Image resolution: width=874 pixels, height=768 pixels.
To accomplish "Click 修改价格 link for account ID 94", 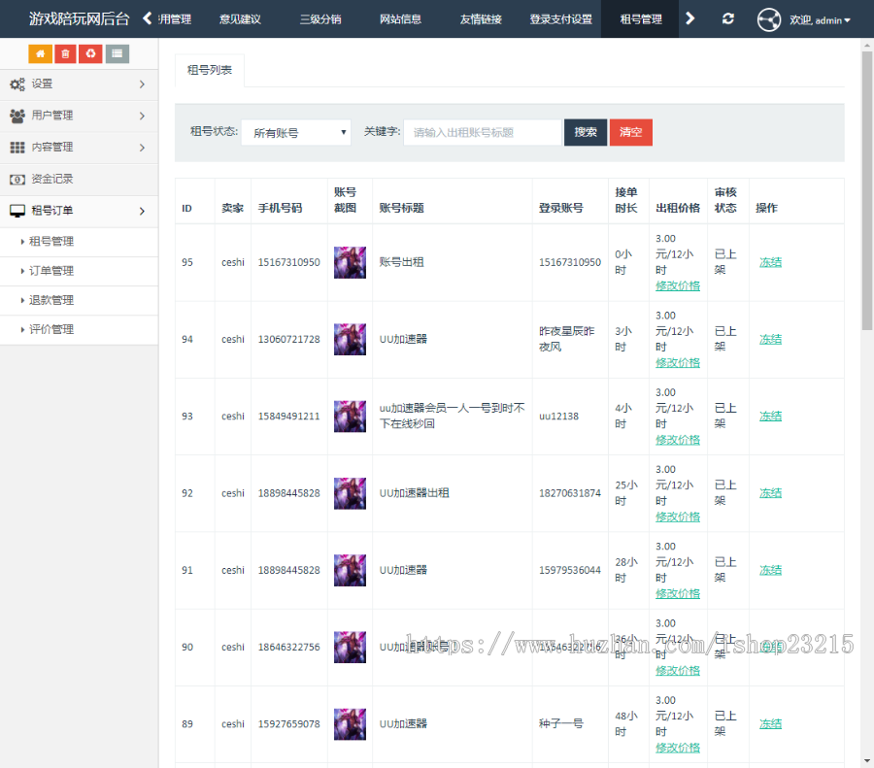I will pos(678,362).
